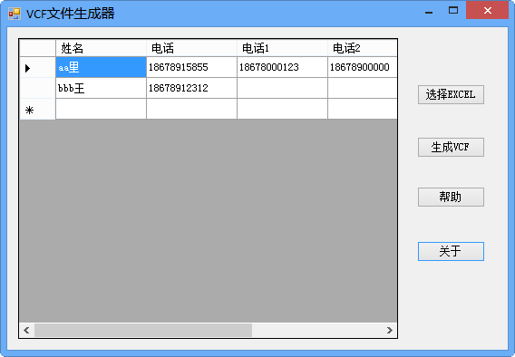Select the cell with 18678000123
This screenshot has height=357, width=515.
282,67
